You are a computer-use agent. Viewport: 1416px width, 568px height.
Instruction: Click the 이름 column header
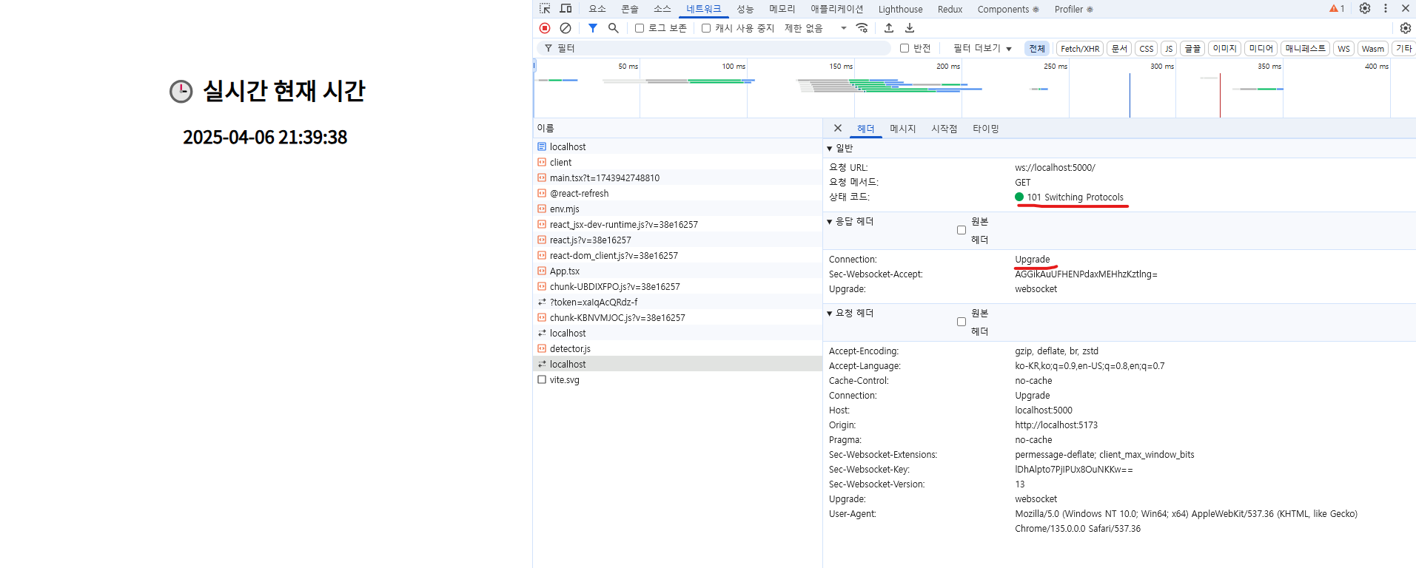click(677, 128)
